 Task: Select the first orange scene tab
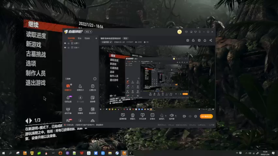(71, 38)
